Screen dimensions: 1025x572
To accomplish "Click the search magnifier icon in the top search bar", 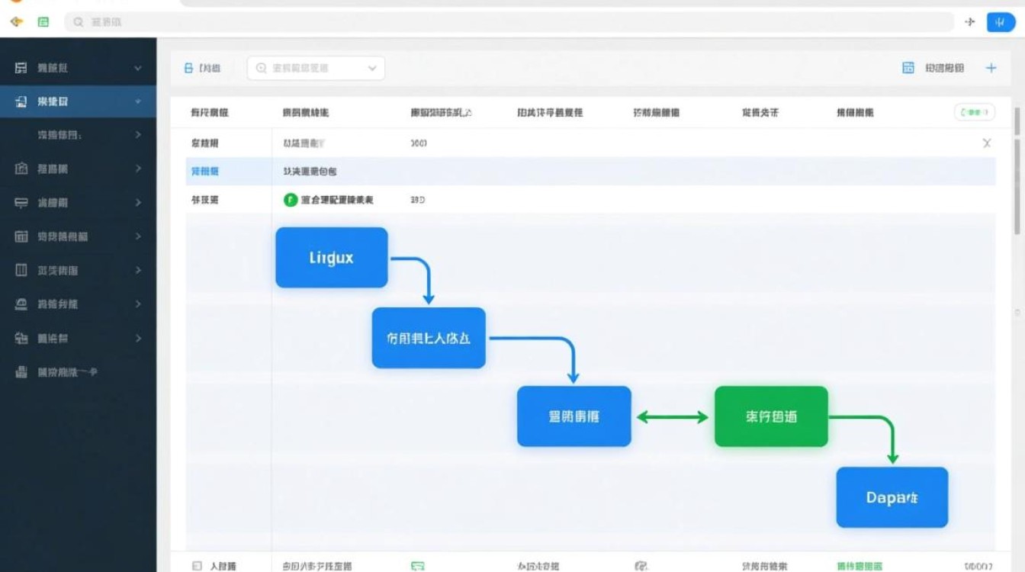I will pyautogui.click(x=76, y=22).
